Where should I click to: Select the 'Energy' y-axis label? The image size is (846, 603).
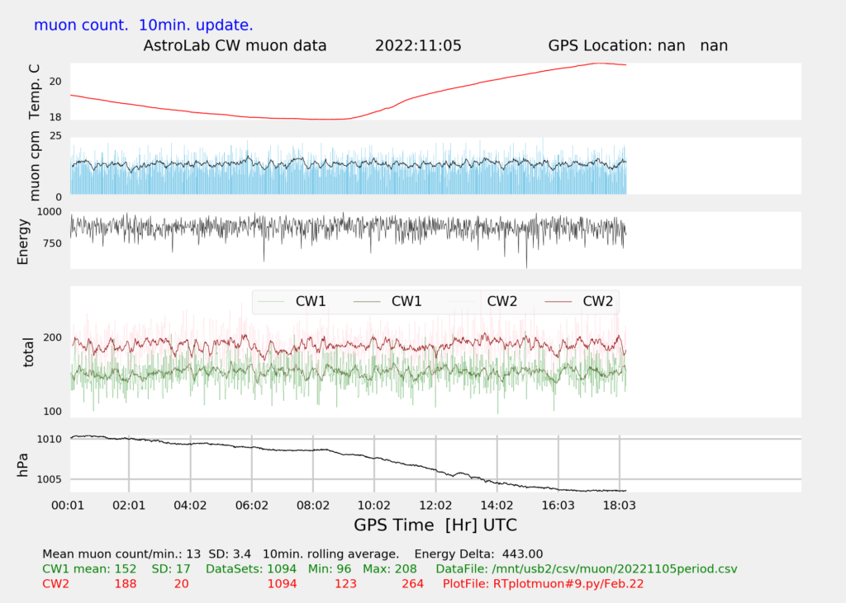pyautogui.click(x=23, y=240)
